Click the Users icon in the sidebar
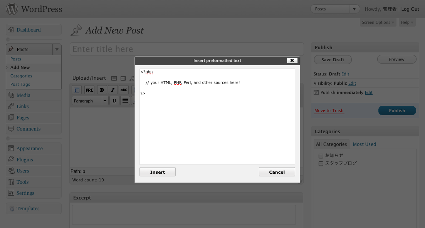 click(x=11, y=171)
